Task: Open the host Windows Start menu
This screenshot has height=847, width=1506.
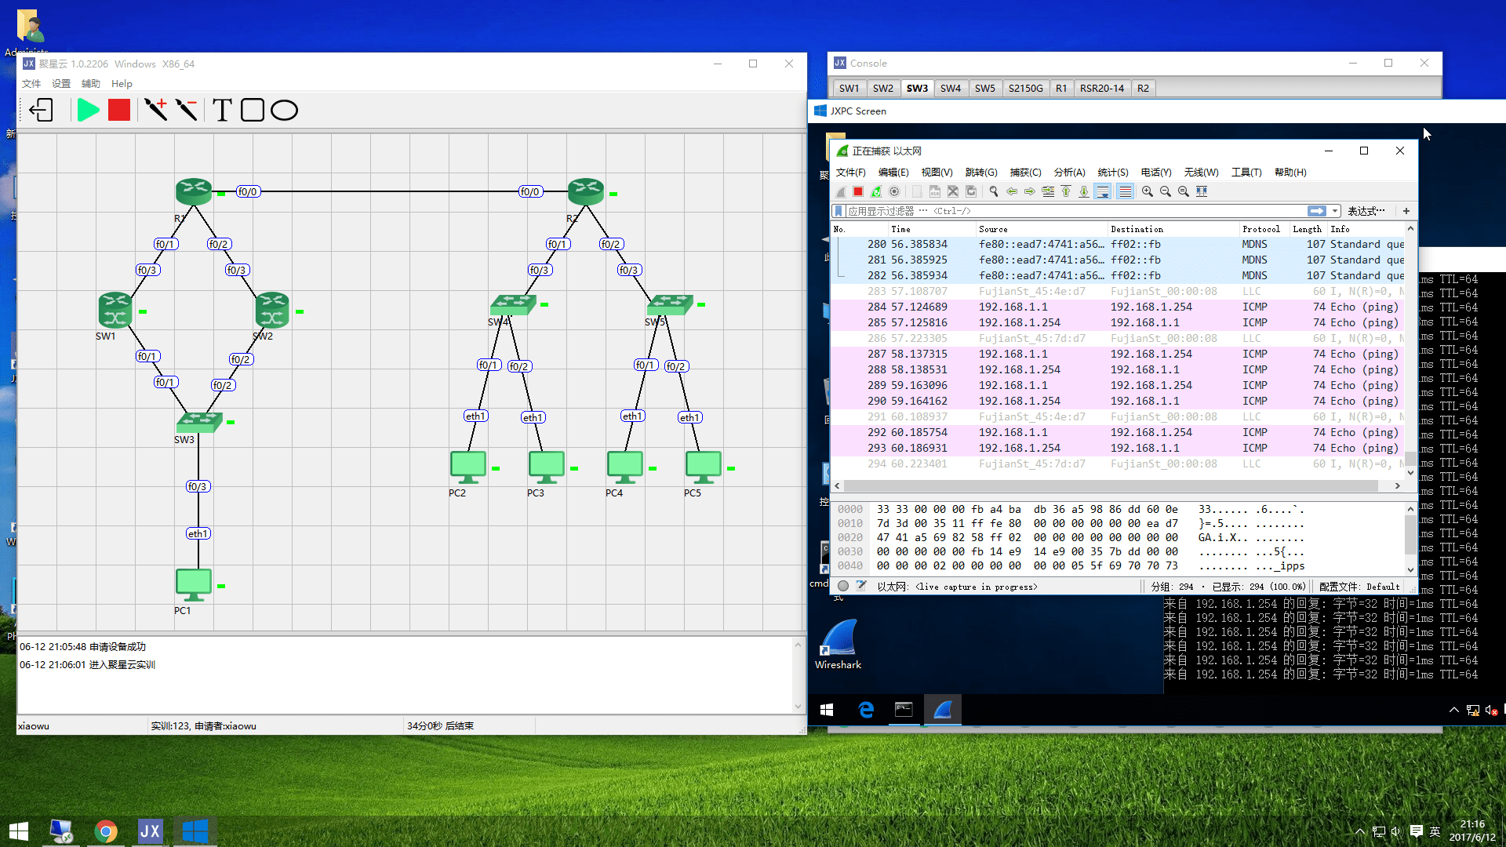Action: click(19, 831)
